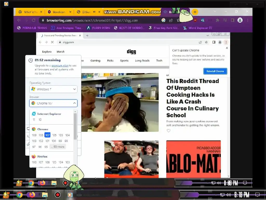266x200 pixels.
Task: Go to the Sports section on digg
Action: coord(124,60)
